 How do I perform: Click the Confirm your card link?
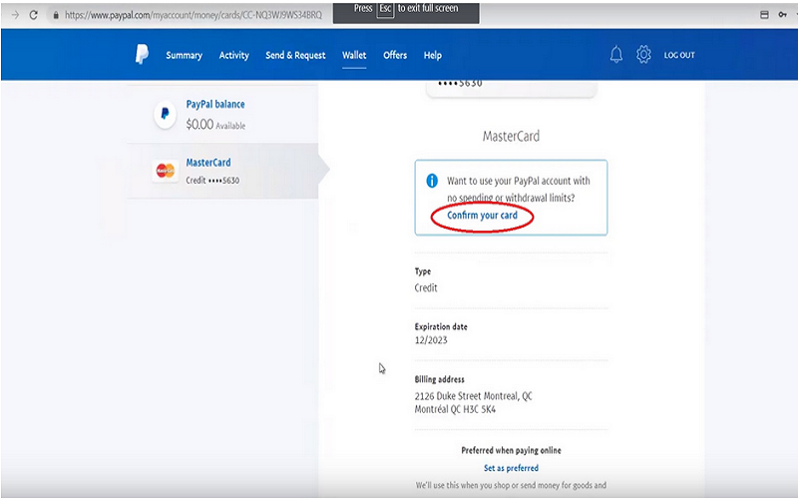tap(482, 216)
